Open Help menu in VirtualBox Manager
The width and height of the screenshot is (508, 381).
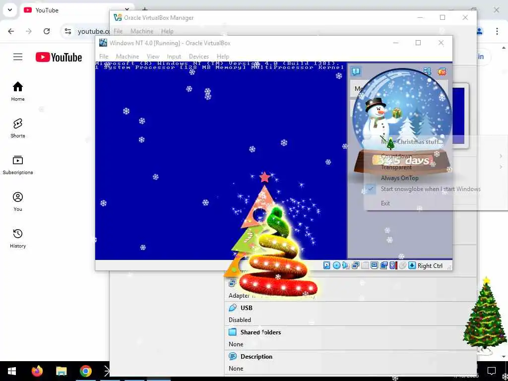coord(167,31)
